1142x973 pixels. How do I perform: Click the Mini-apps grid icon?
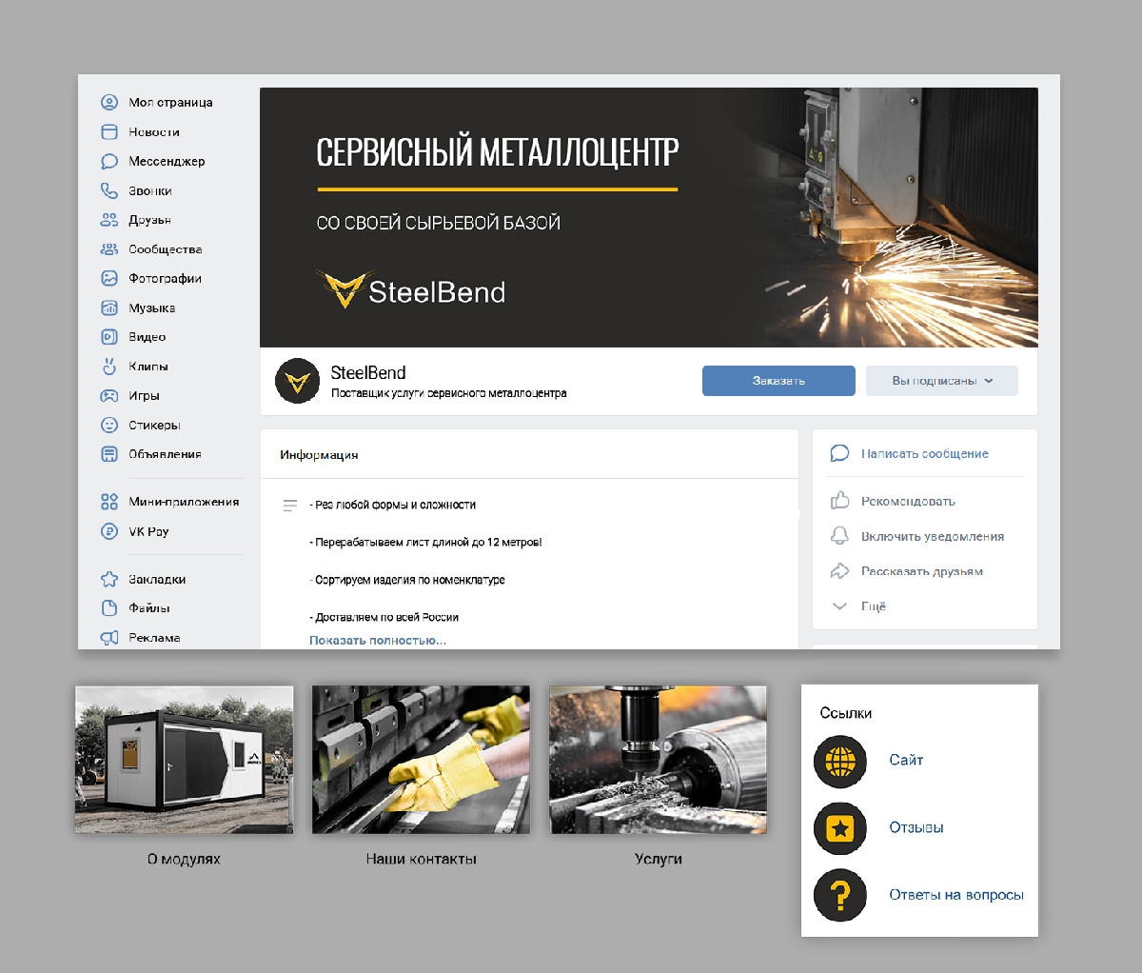click(x=109, y=502)
